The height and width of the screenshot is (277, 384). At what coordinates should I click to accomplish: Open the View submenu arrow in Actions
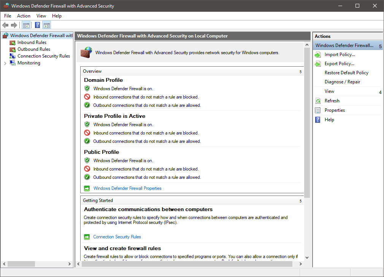[380, 92]
